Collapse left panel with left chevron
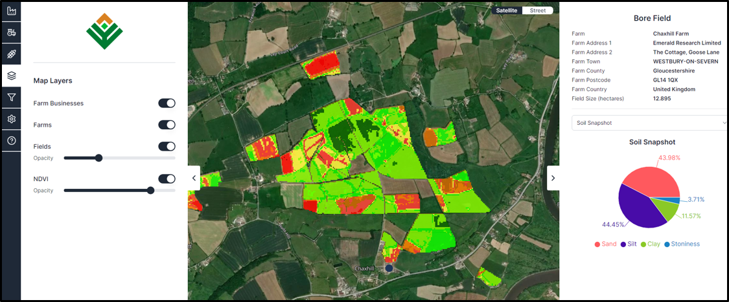729x302 pixels. click(194, 178)
